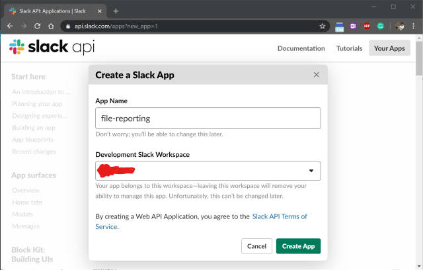Viewport: 423px width, 270px height.
Task: Open Chrome three-dot menu
Action: [x=413, y=26]
